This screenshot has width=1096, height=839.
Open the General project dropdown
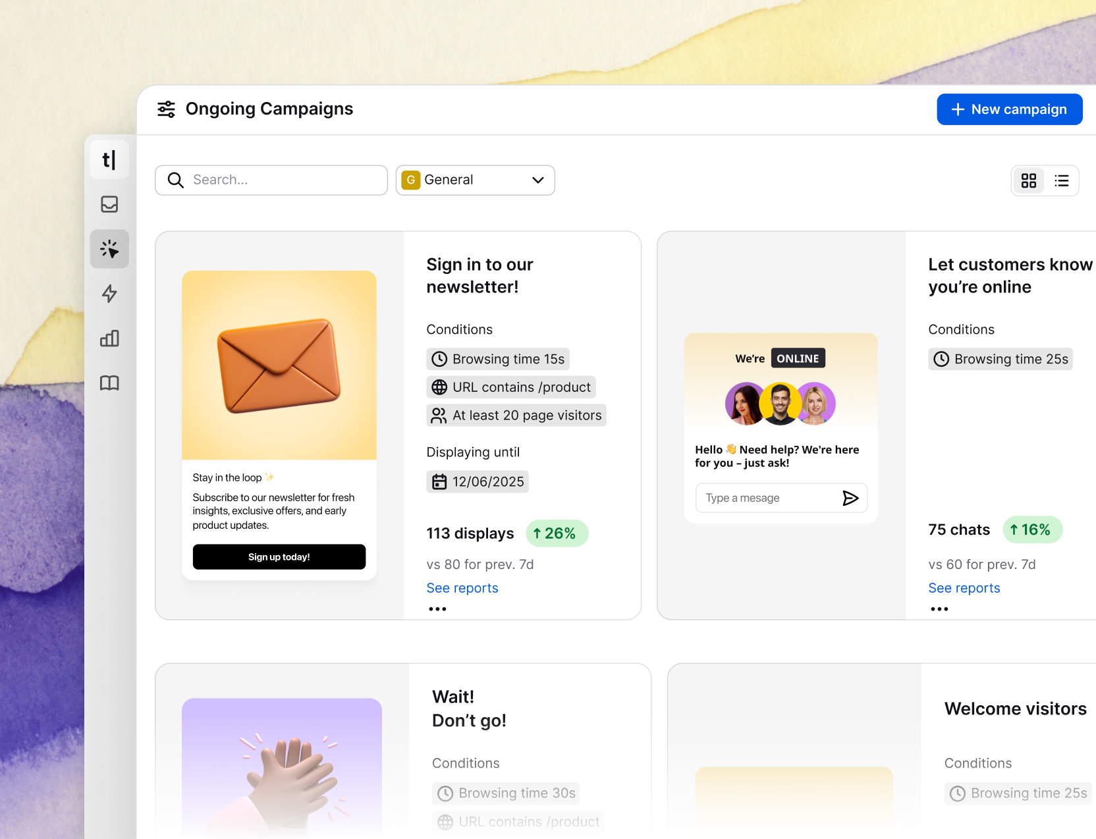point(474,180)
